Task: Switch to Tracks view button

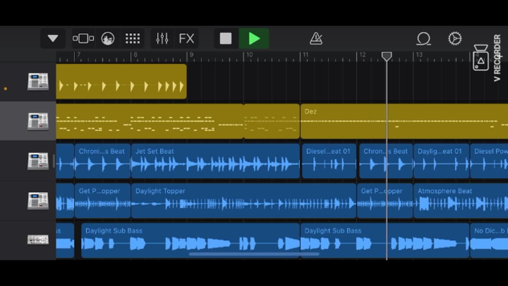Action: (x=83, y=39)
